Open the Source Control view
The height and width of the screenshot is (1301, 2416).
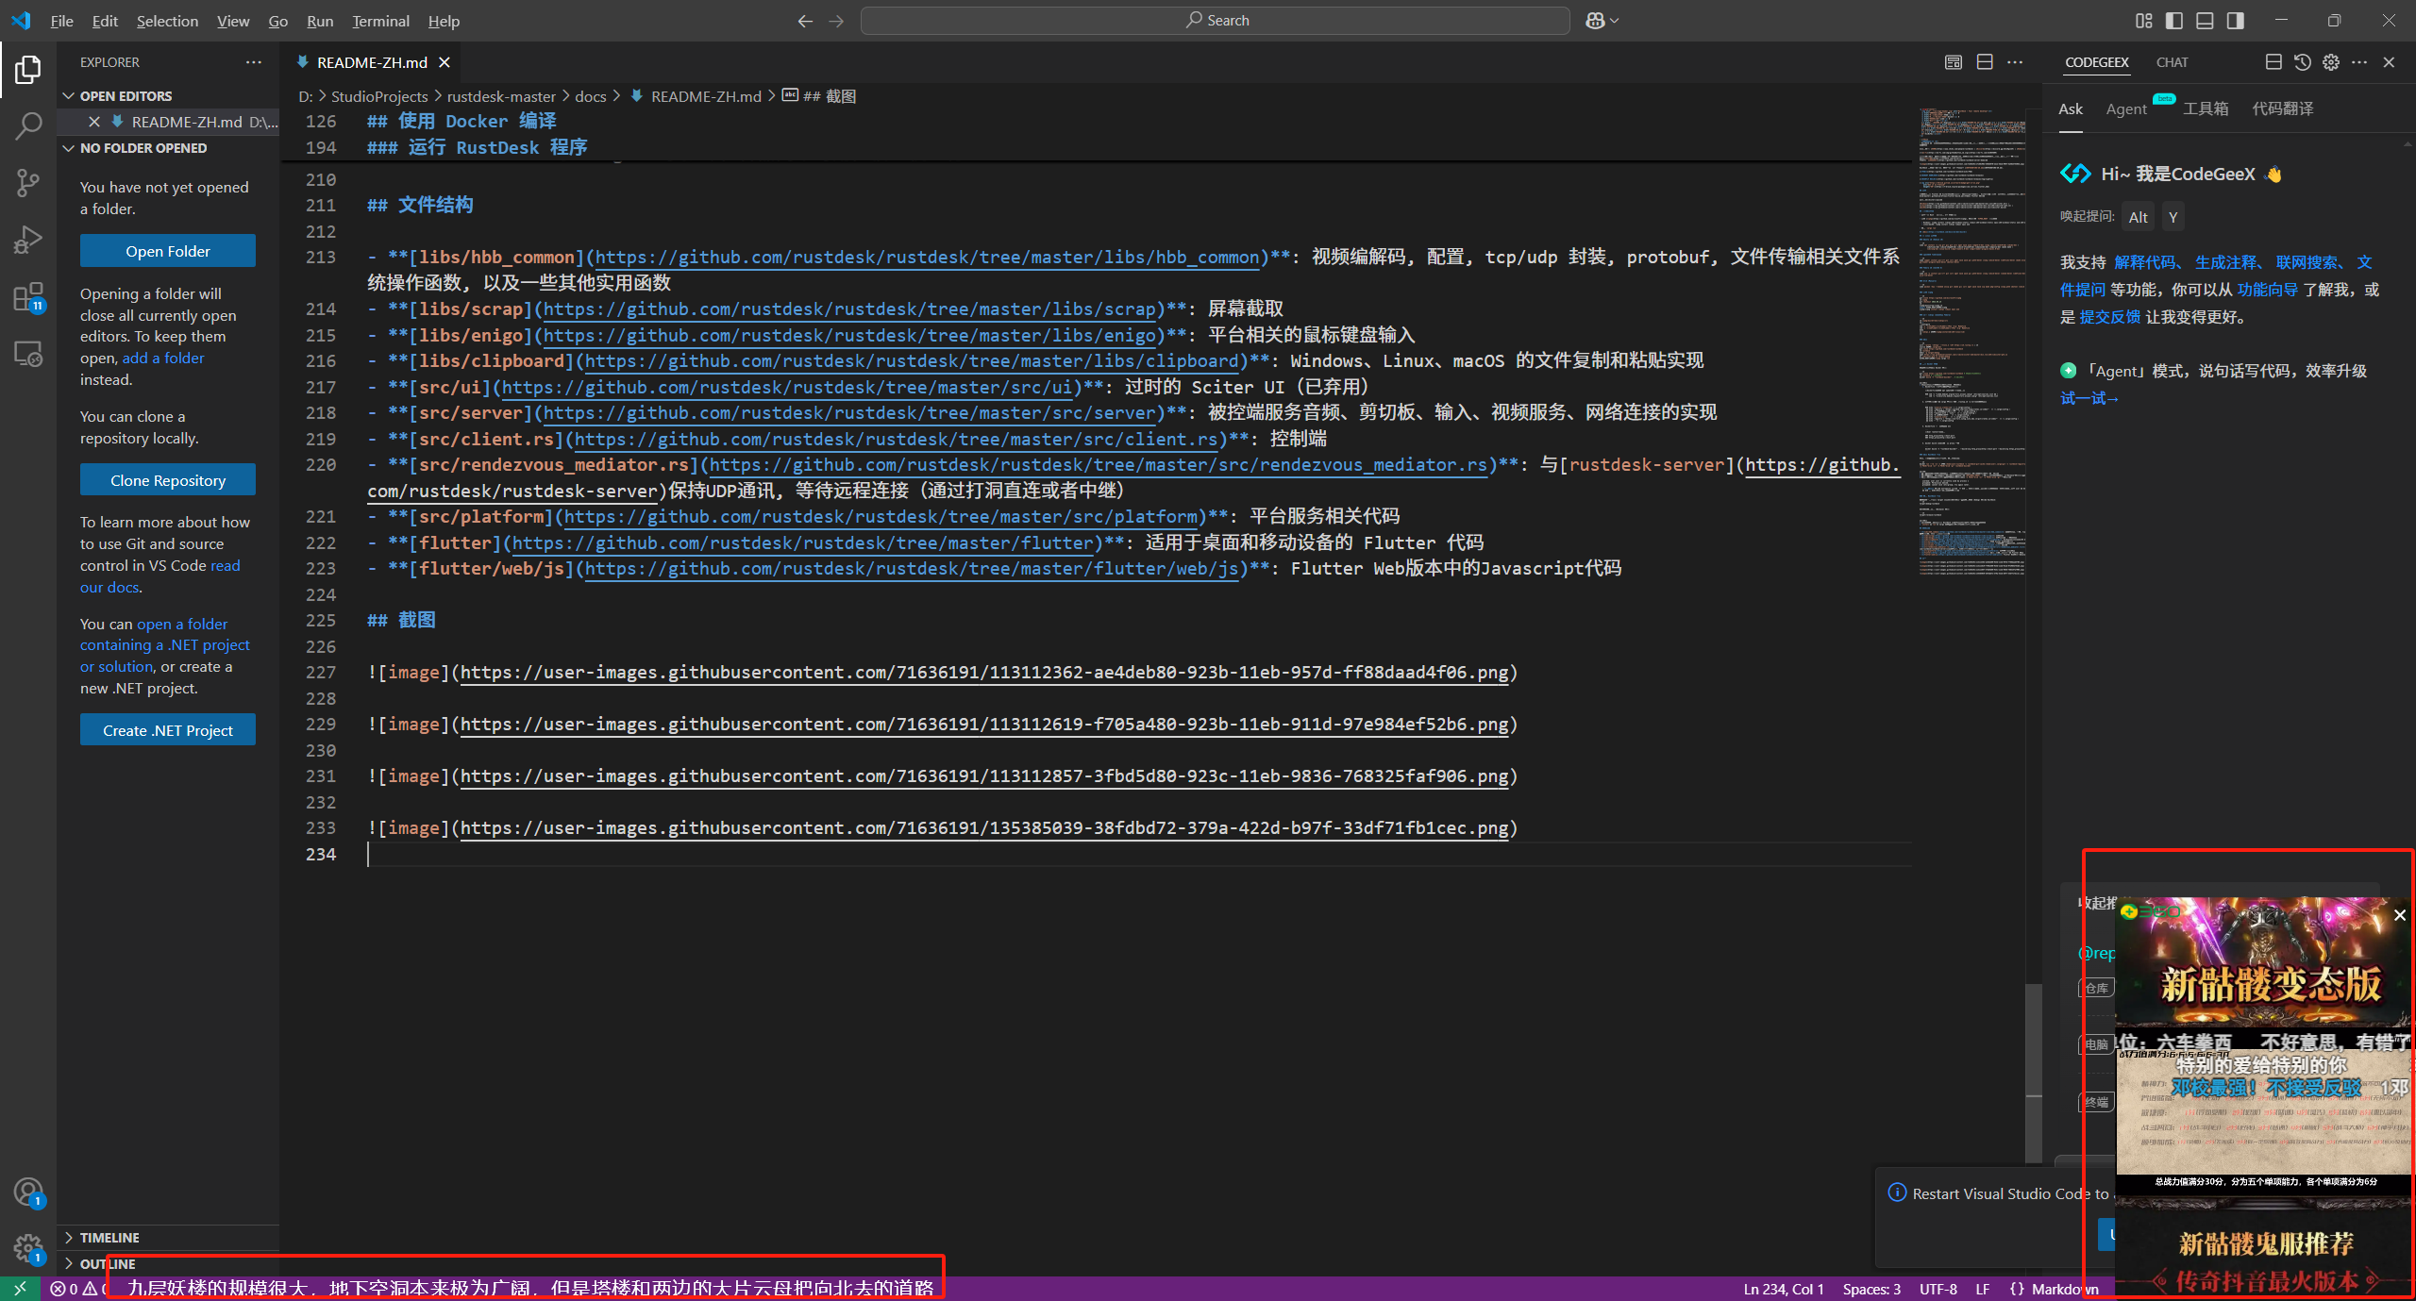coord(28,183)
